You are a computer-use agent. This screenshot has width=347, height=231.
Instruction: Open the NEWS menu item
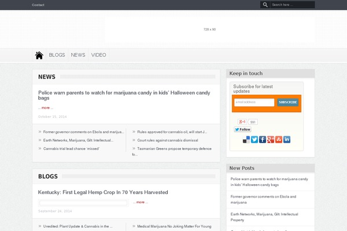[x=78, y=55]
